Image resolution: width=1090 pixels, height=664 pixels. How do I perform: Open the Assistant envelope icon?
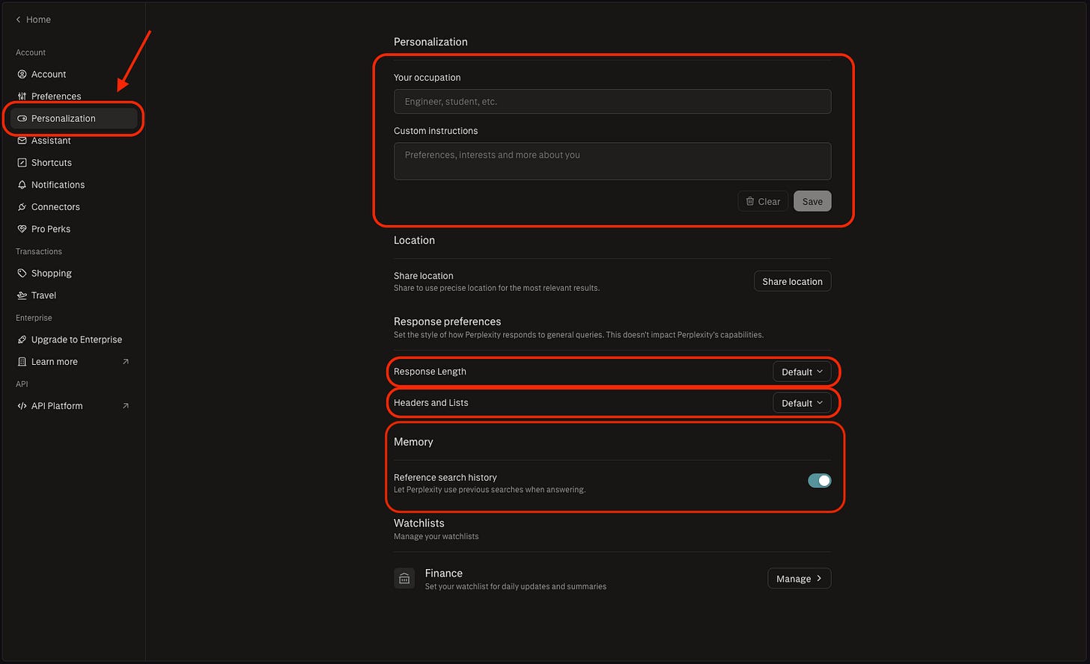(22, 141)
